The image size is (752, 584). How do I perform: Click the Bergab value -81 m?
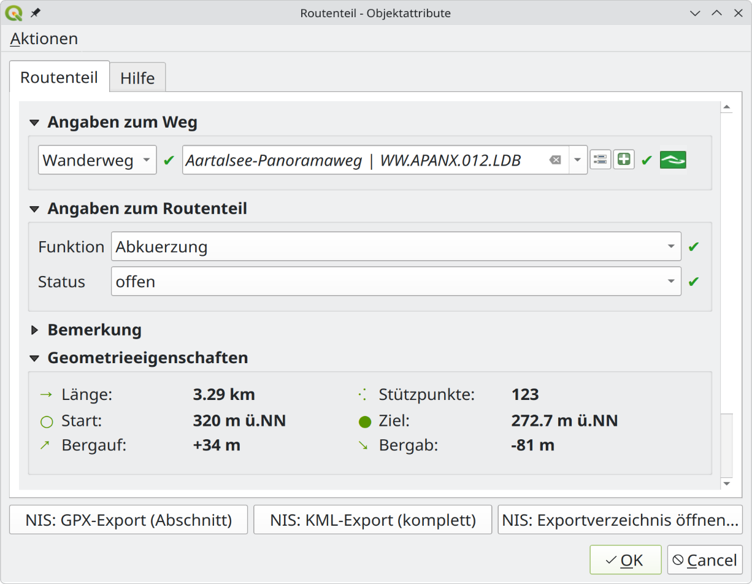[532, 445]
